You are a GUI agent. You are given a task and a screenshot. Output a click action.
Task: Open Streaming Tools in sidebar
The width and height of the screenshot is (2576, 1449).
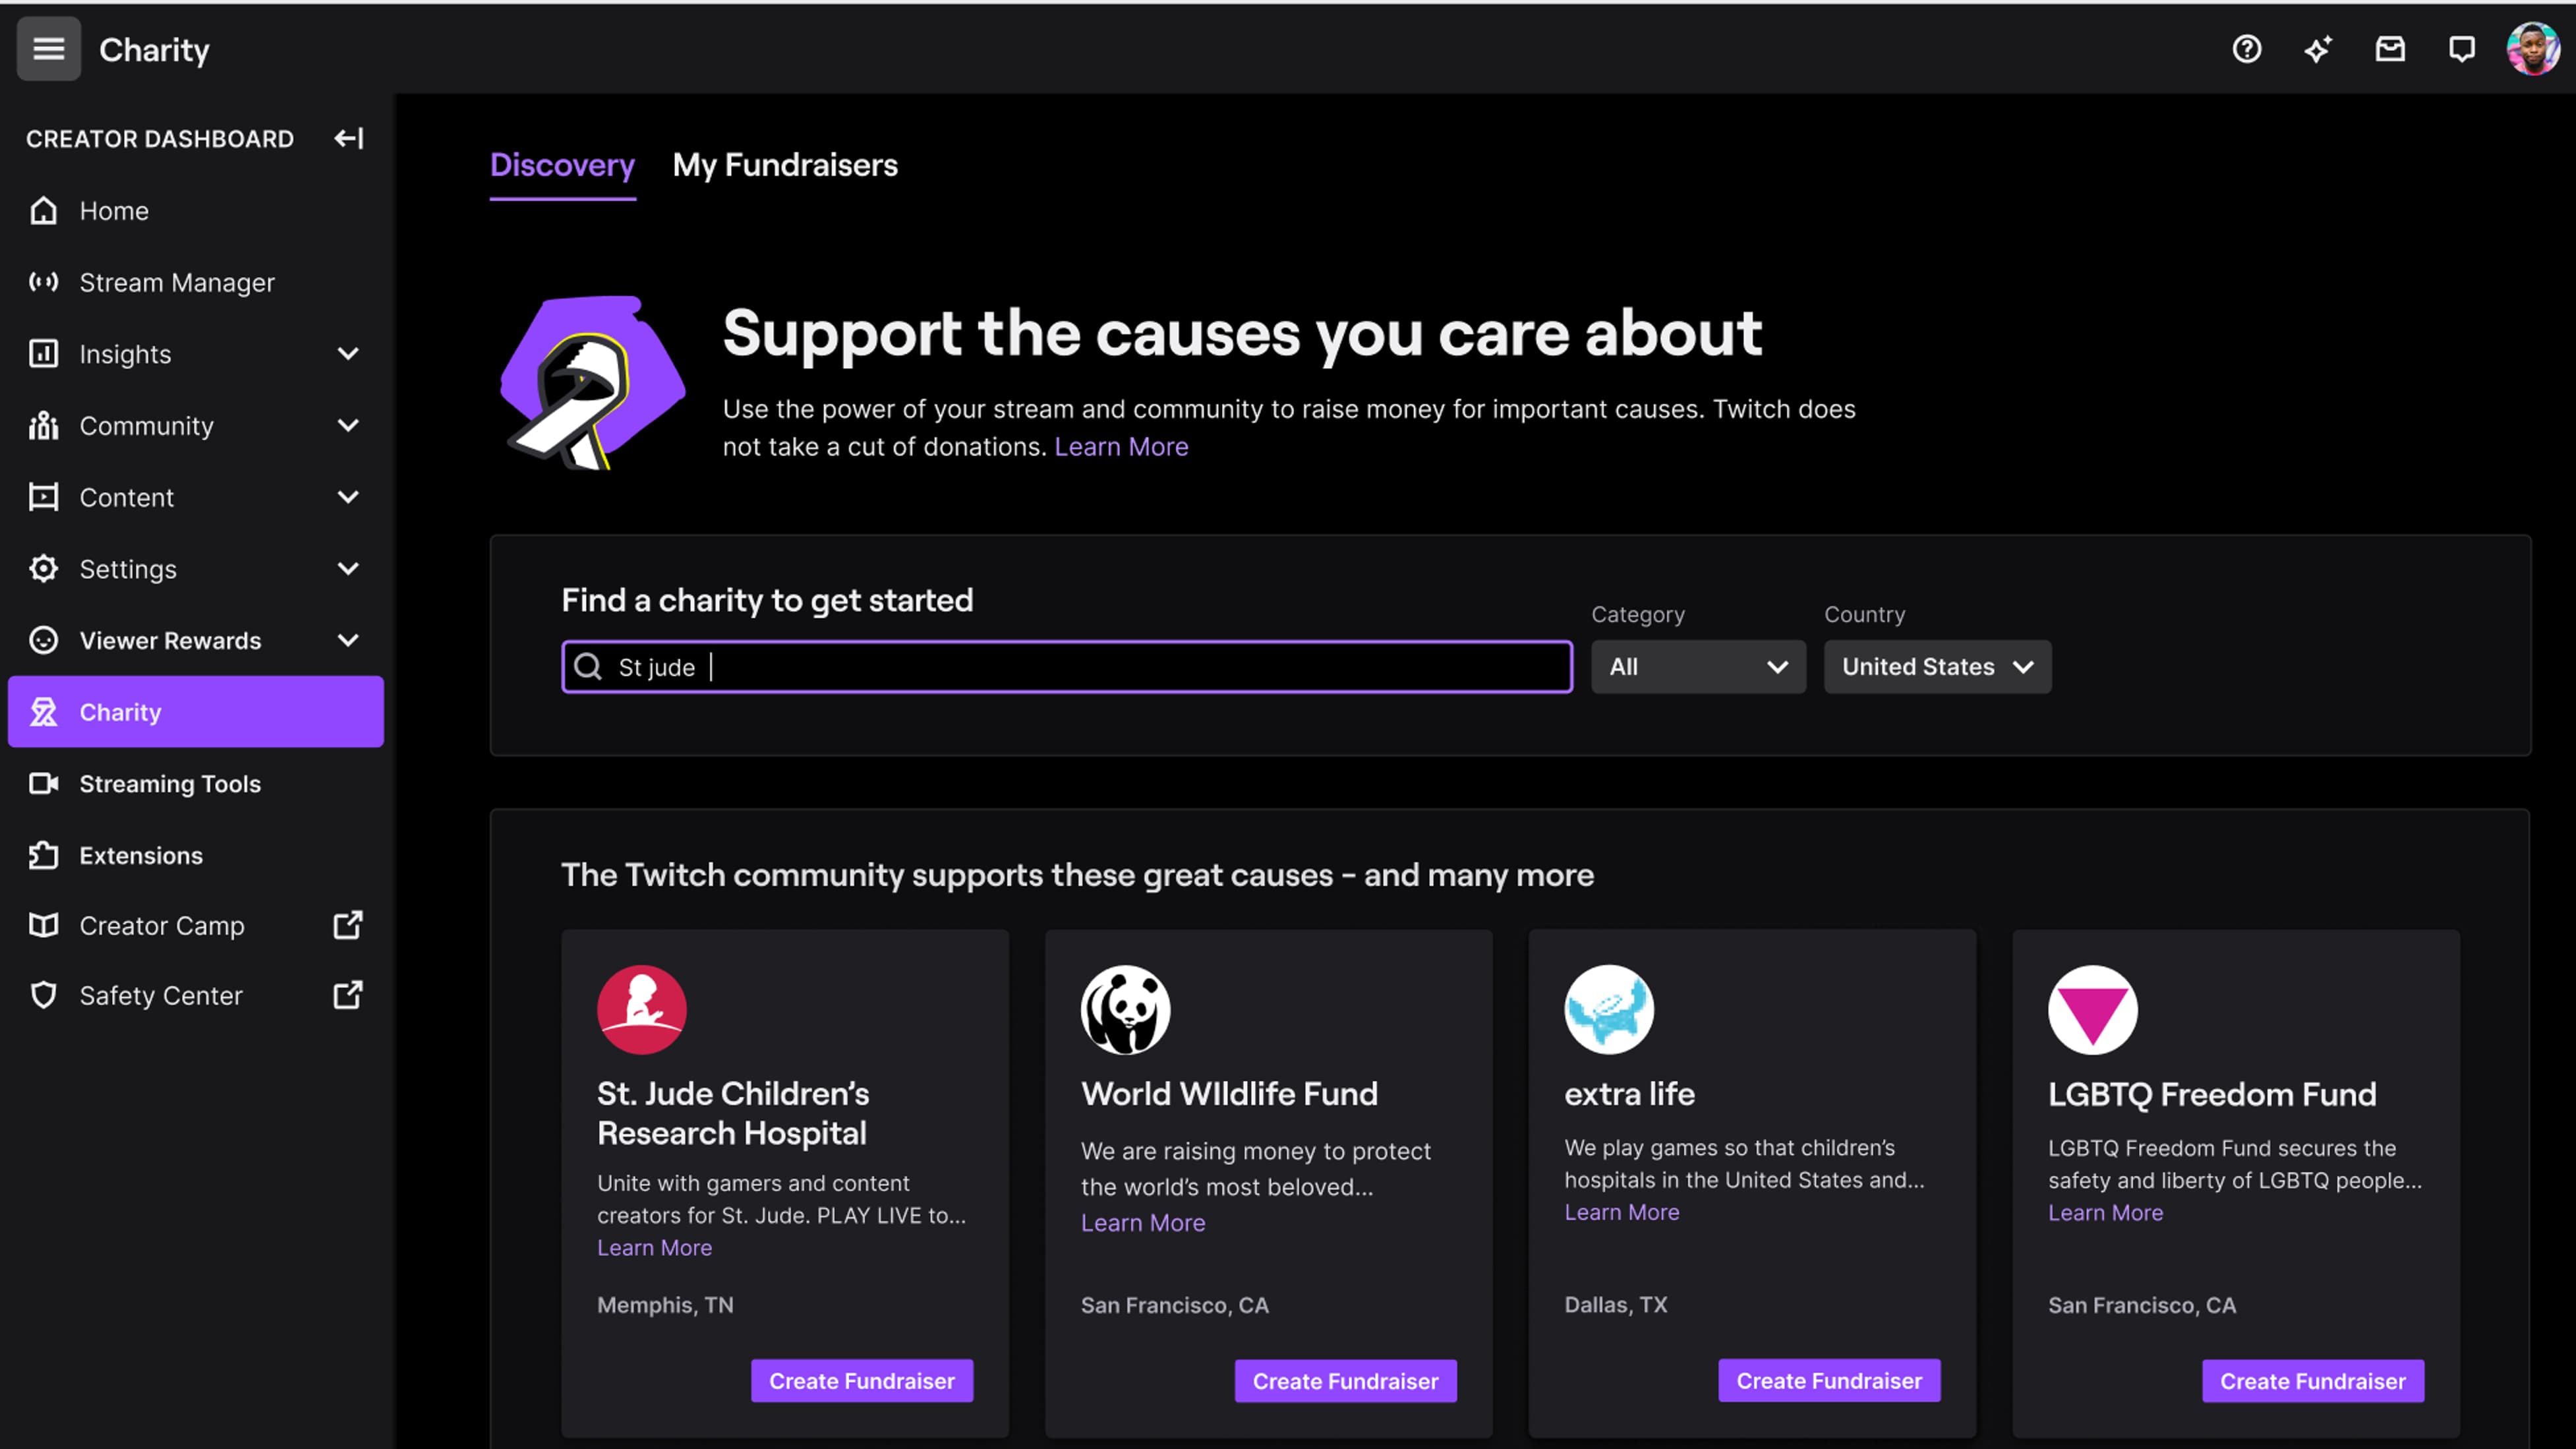coord(196,784)
